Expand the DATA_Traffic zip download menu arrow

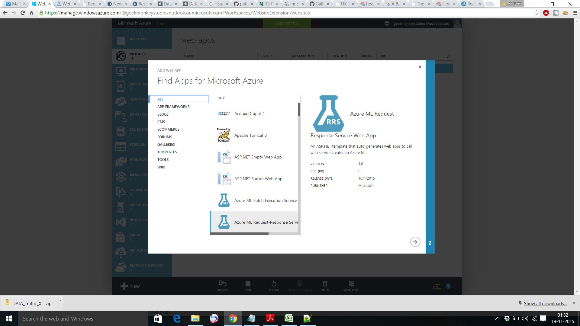pos(61,301)
